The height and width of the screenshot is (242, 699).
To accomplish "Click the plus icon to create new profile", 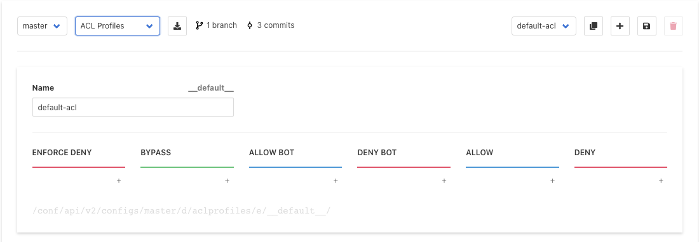I will (x=620, y=26).
